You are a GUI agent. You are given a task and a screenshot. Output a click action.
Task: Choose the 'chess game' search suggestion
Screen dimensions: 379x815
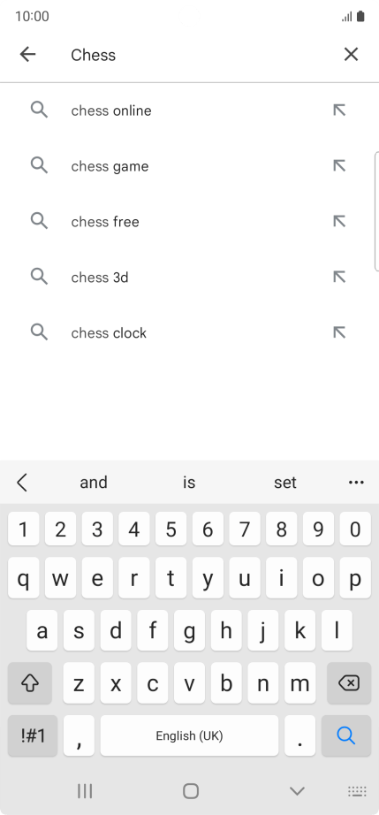tap(189, 166)
